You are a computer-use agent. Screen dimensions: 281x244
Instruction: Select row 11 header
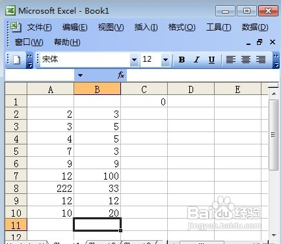[16, 225]
